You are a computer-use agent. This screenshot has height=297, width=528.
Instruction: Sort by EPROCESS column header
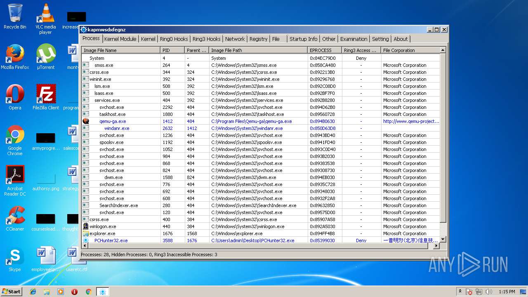pos(325,50)
